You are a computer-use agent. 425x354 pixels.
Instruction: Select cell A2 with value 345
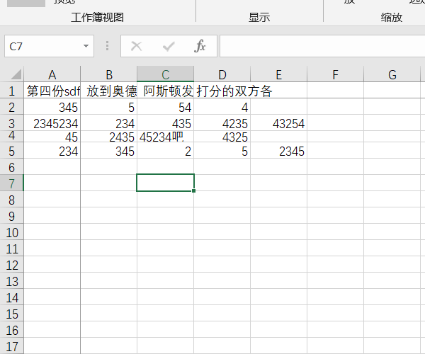point(52,107)
